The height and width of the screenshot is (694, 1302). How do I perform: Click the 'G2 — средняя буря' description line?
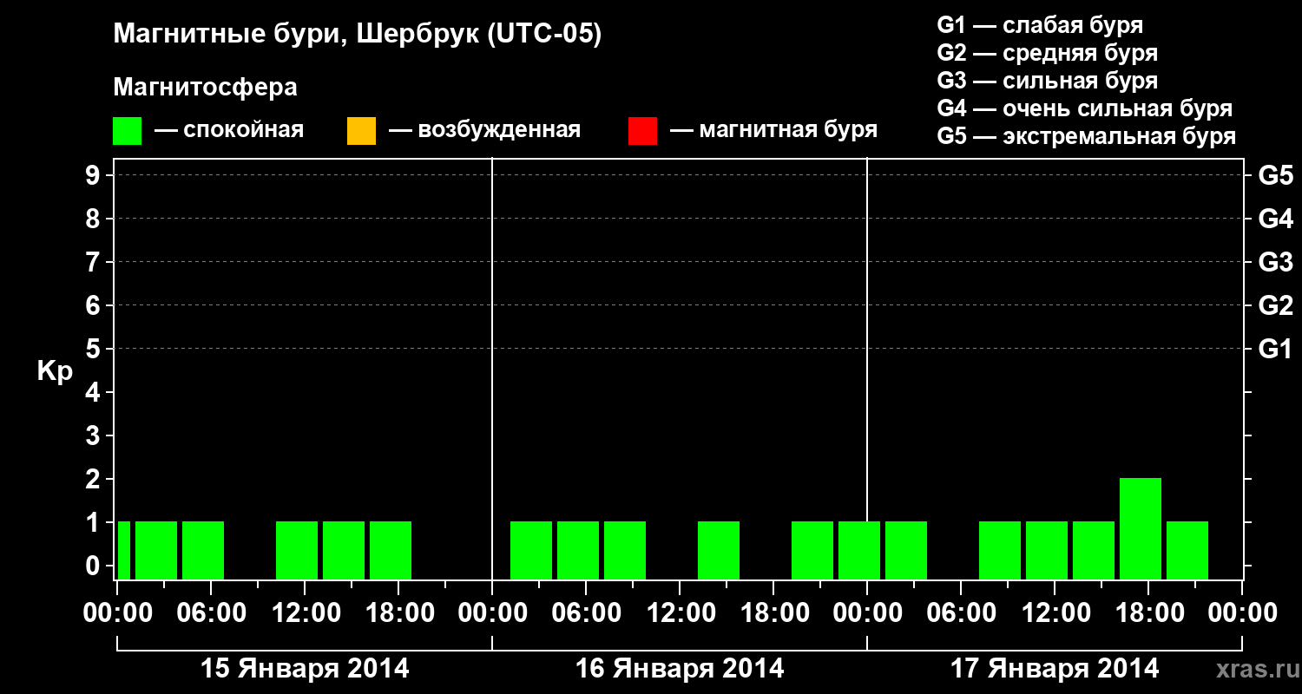[1047, 53]
